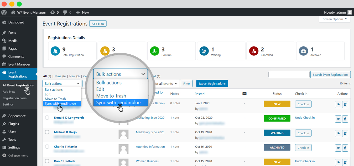Delete Michael B Harjo registration trash icon
This screenshot has height=166, width=354.
pyautogui.click(x=345, y=134)
